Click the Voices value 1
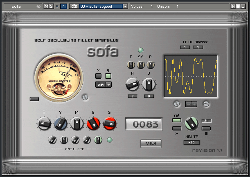Screen dimensions: 250x177 tap(152, 7)
